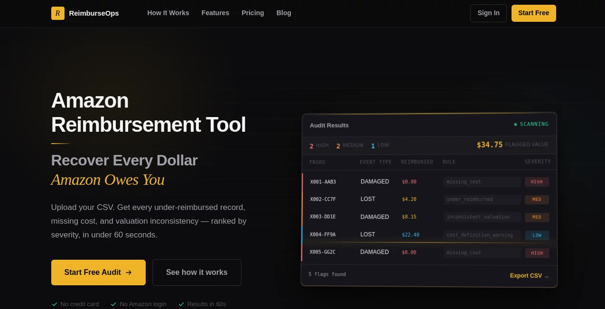This screenshot has width=605, height=309.
Task: Visit the Blog nav link
Action: point(284,13)
